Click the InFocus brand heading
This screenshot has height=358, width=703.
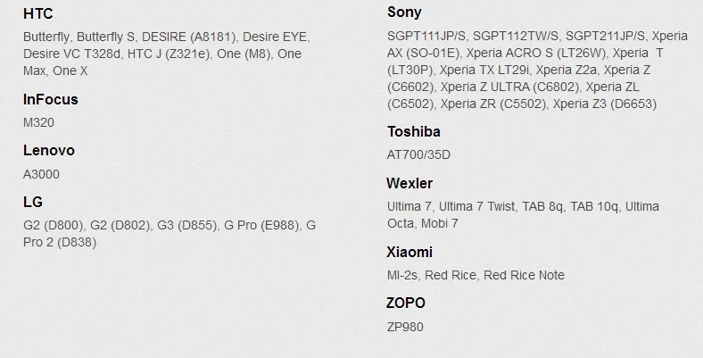(x=51, y=99)
